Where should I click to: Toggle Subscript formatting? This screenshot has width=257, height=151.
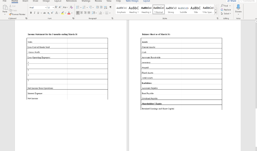point(48,13)
